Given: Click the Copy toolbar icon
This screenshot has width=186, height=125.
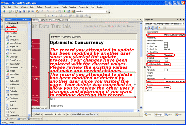Looking at the screenshot, I should click(33, 11).
